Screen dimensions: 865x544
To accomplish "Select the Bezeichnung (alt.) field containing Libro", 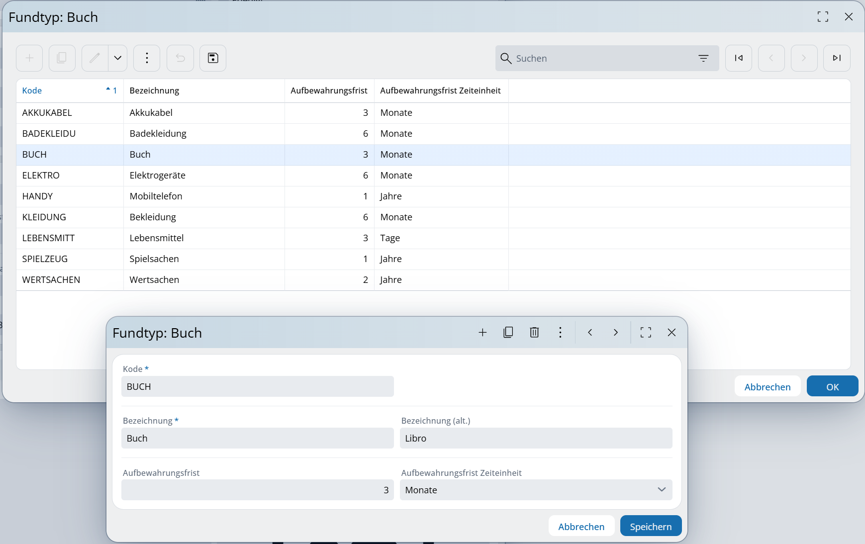I will (536, 439).
